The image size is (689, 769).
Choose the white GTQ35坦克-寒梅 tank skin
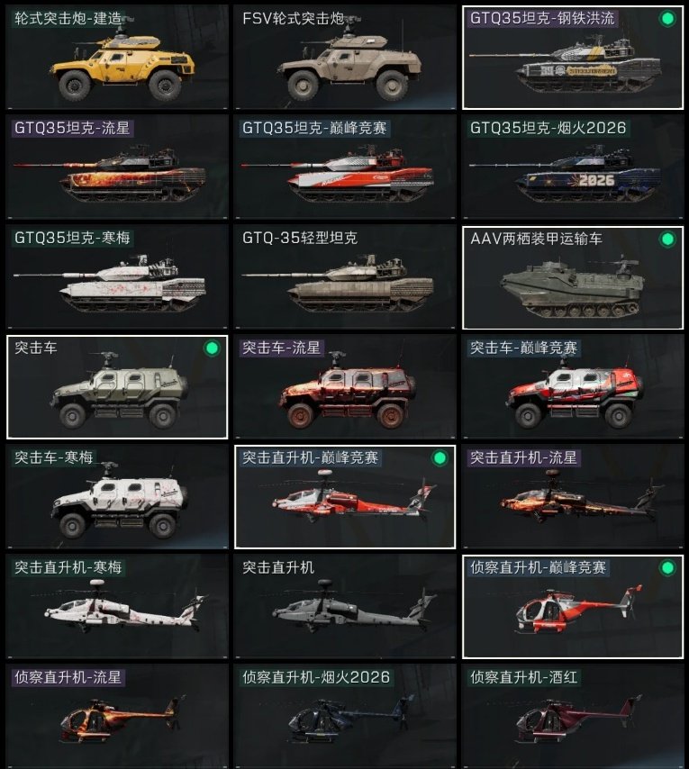click(117, 276)
